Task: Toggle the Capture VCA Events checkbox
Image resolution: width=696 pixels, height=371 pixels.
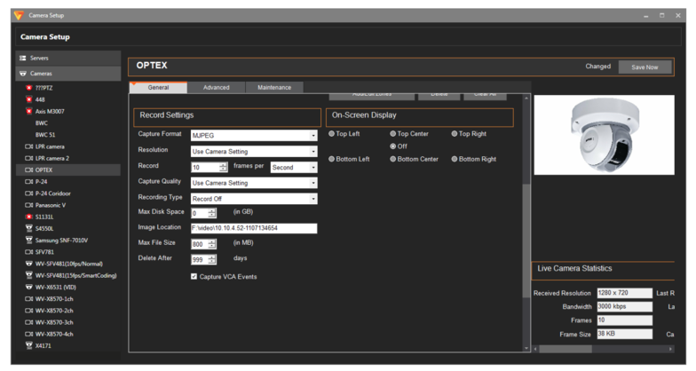Action: (194, 277)
